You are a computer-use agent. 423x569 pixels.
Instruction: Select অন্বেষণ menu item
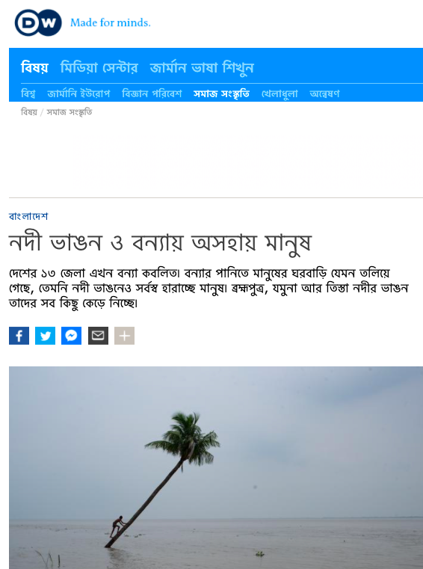(x=324, y=93)
